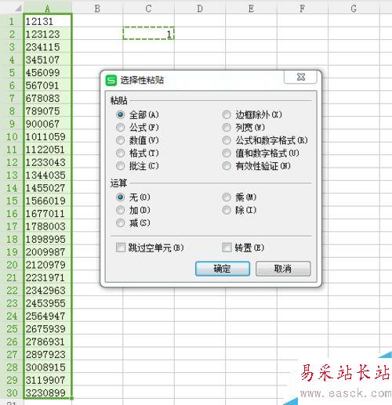Select row 30 header
Viewport: 392px width, 405px height.
pyautogui.click(x=12, y=392)
